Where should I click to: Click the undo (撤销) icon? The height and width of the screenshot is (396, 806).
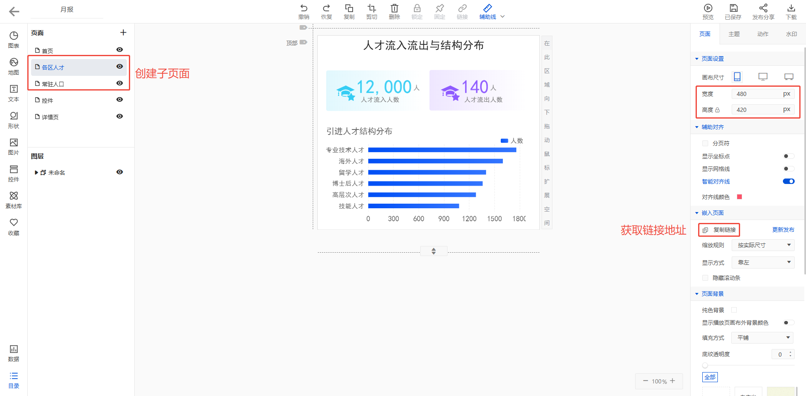[304, 8]
